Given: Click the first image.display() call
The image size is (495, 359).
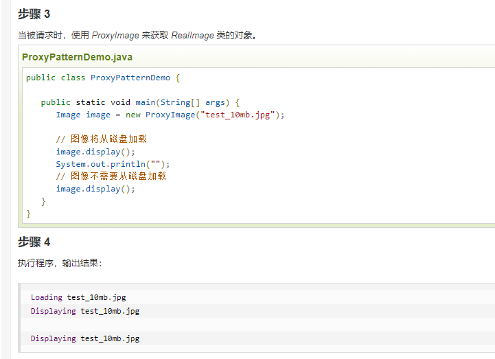Looking at the screenshot, I should (x=95, y=152).
